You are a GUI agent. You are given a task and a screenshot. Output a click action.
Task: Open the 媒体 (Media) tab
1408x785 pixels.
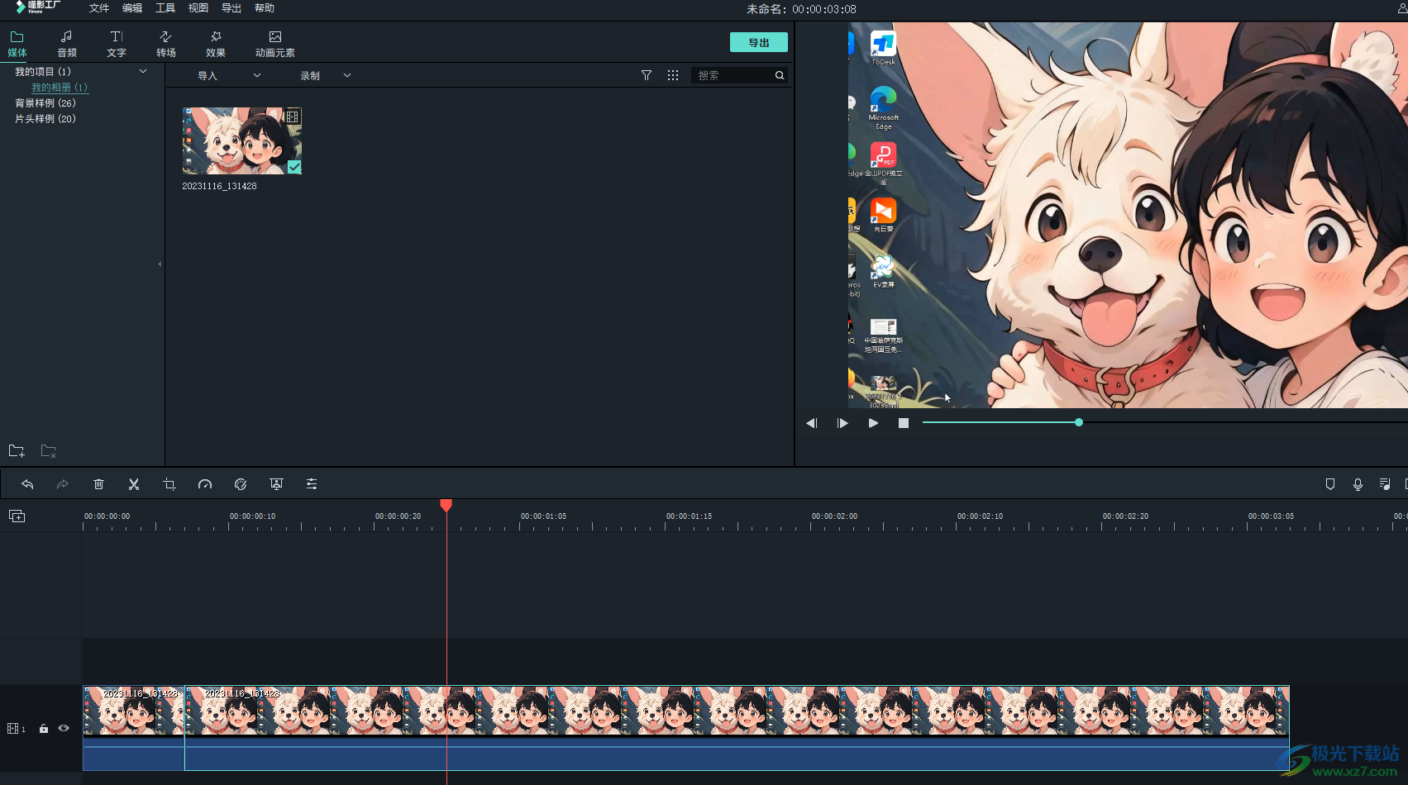tap(17, 44)
